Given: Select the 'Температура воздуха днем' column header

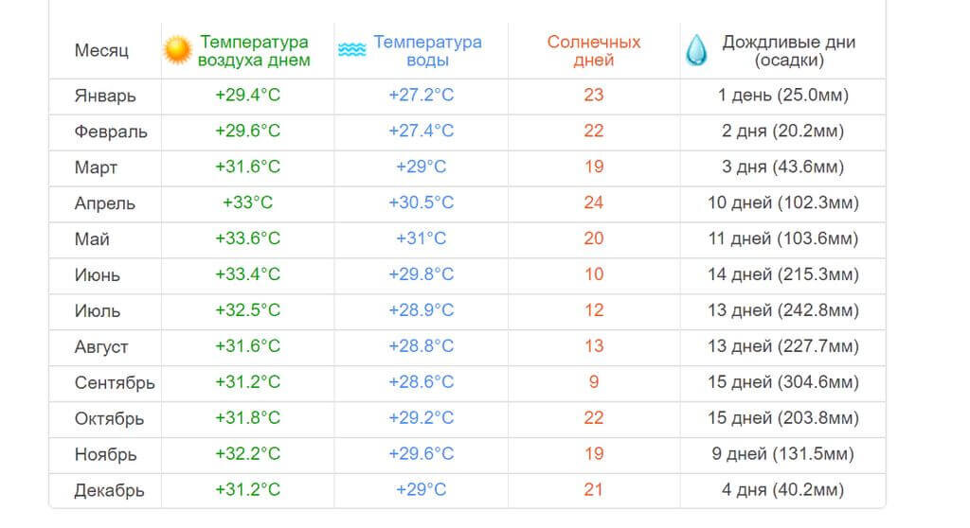Looking at the screenshot, I should click(x=254, y=51).
